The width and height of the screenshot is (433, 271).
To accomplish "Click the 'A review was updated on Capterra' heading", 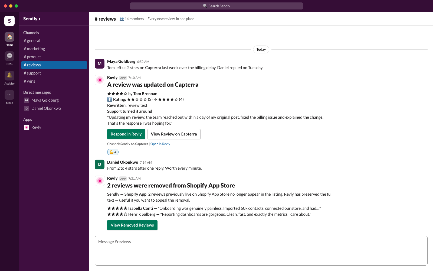I will pyautogui.click(x=153, y=85).
